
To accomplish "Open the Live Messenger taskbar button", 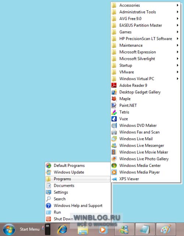I will coord(124,229).
